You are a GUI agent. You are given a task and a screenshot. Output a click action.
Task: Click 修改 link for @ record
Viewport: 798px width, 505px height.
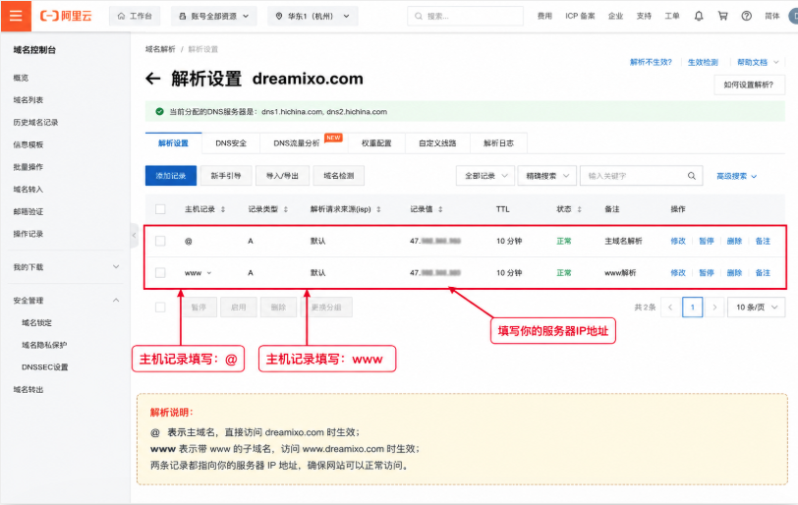[x=678, y=241]
